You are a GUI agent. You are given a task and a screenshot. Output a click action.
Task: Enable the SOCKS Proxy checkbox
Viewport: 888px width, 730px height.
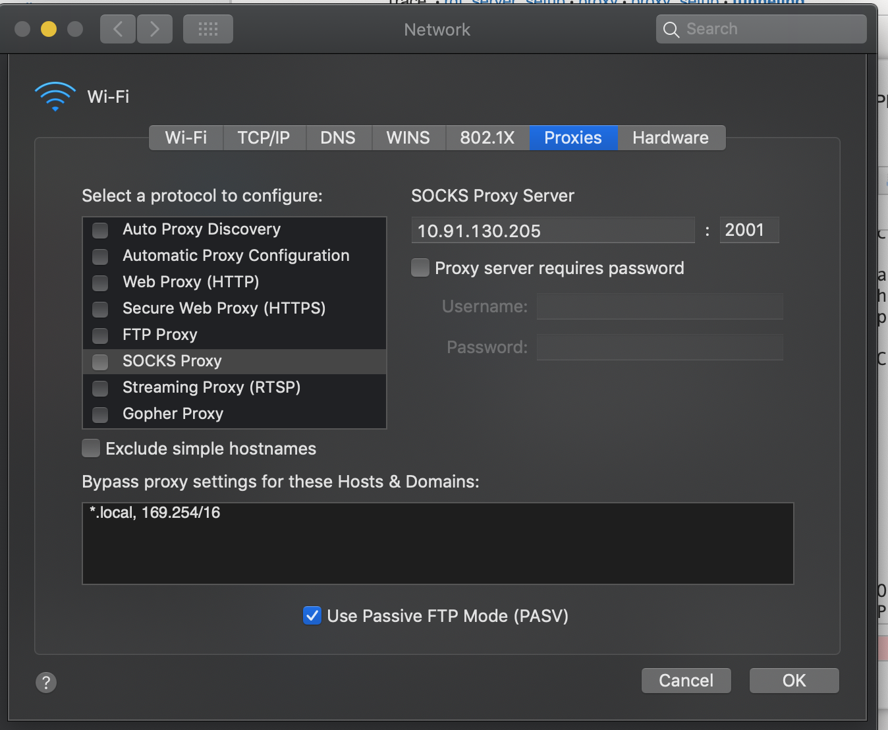tap(100, 362)
